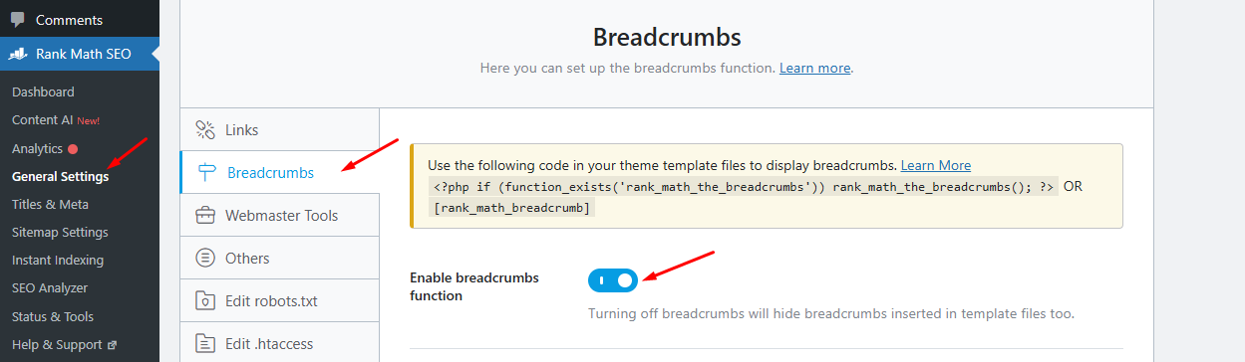Follow the Learn More link in notice

pyautogui.click(x=935, y=165)
